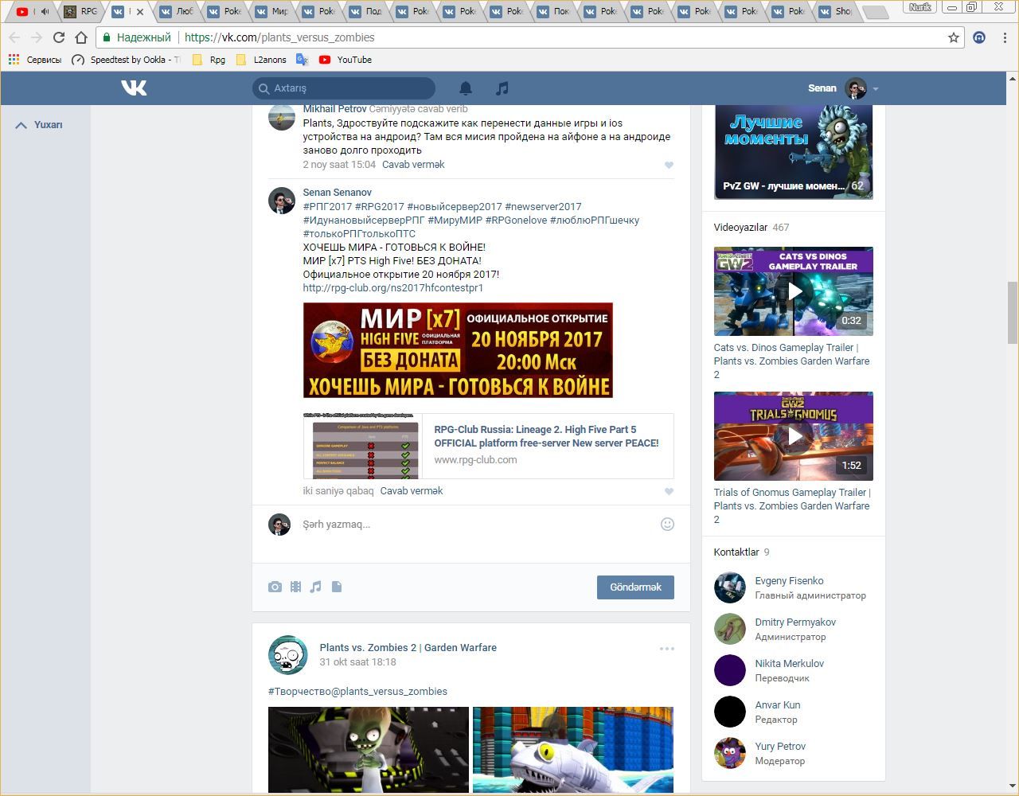
Task: Open the robot shark post image
Action: click(573, 750)
